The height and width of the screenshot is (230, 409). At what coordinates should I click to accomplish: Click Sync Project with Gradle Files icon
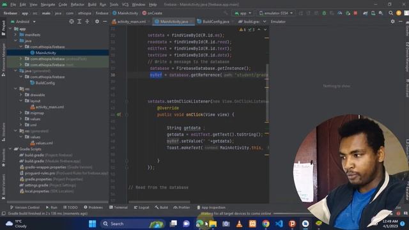365,13
